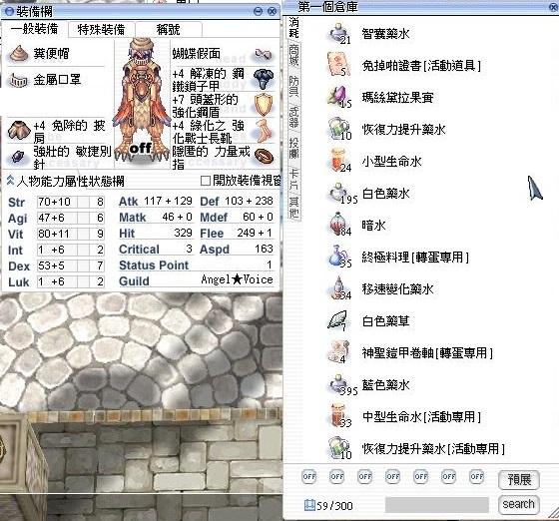Open the 其他 storage tab
This screenshot has width=559, height=521.
(x=293, y=207)
